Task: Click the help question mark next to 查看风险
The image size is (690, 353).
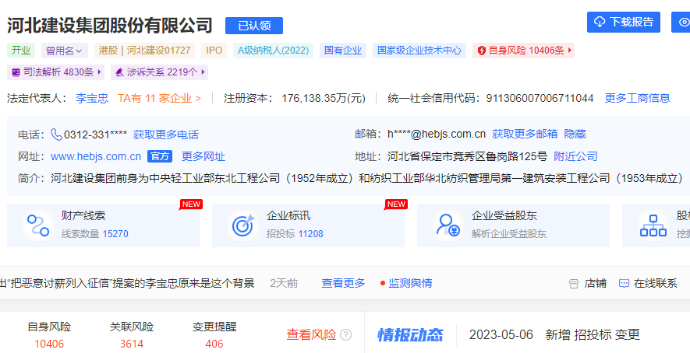Action: click(346, 335)
